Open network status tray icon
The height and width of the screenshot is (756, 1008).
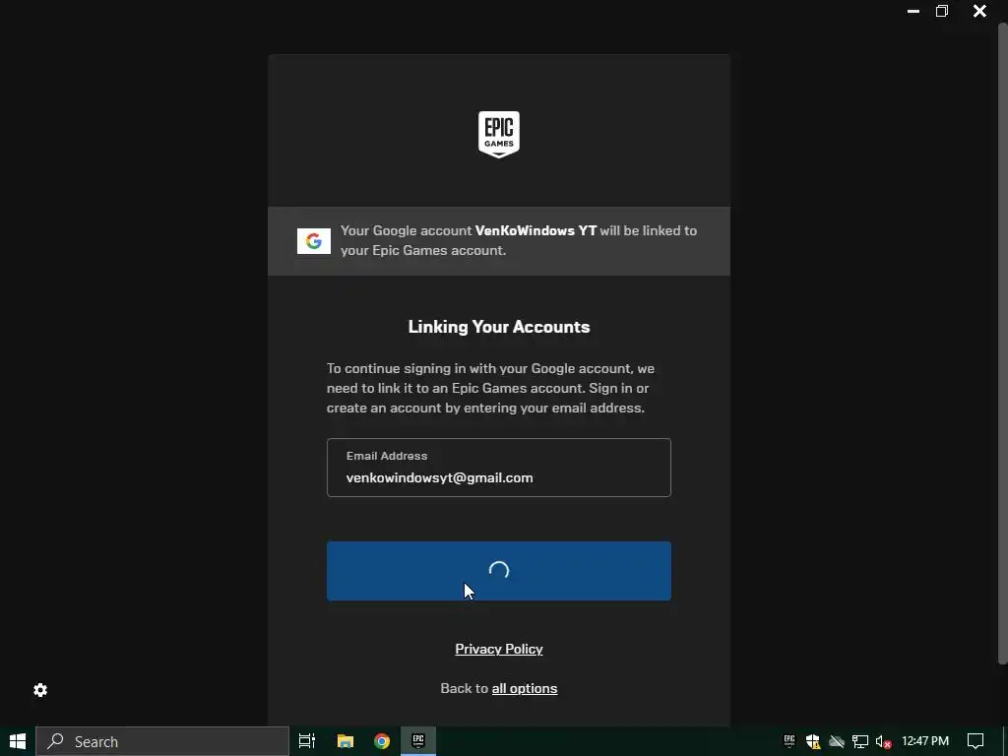860,742
